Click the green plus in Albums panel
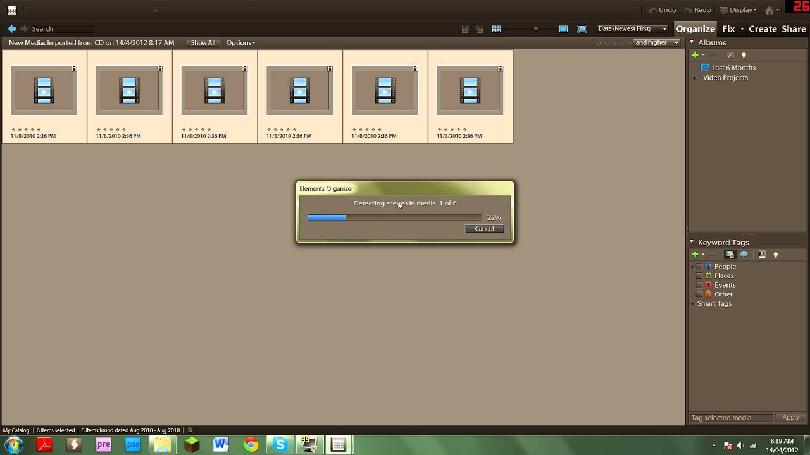This screenshot has width=810, height=455. click(x=695, y=55)
